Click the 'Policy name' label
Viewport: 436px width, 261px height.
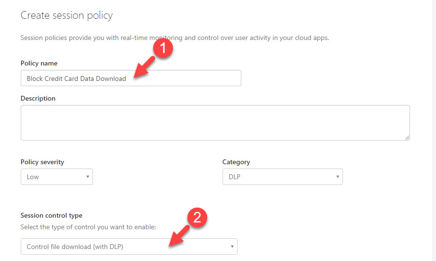tap(39, 64)
